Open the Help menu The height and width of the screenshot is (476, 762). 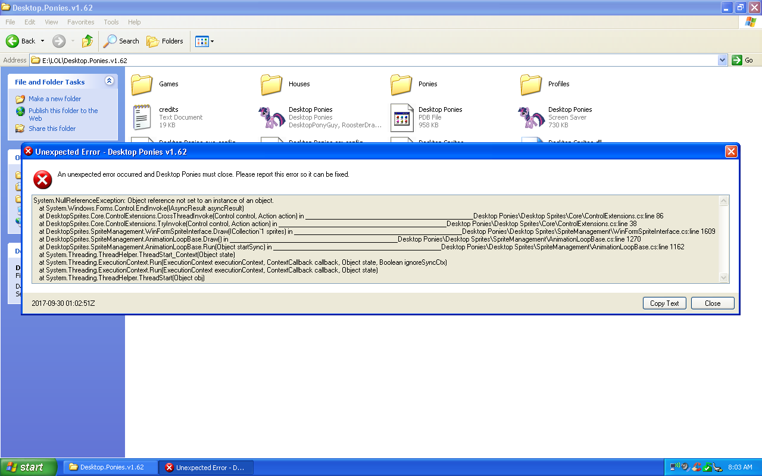click(x=135, y=22)
